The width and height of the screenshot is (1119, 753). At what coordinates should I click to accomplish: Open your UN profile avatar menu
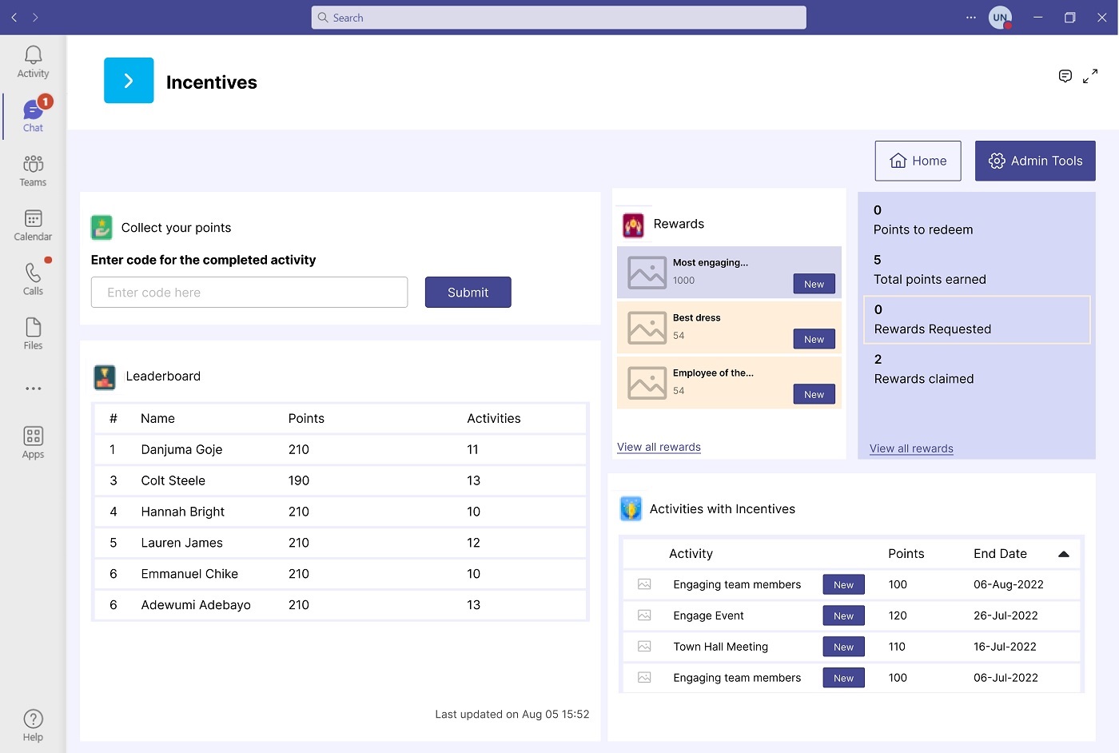point(1000,17)
